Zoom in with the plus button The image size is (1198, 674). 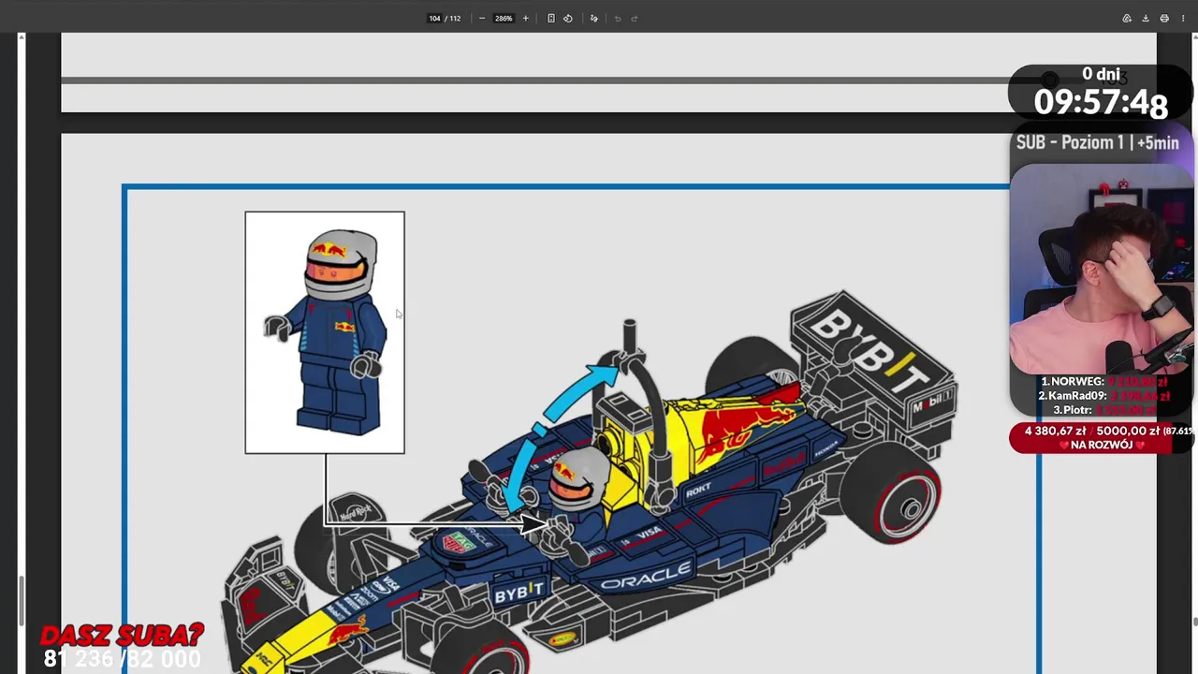[525, 18]
